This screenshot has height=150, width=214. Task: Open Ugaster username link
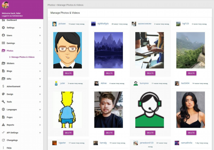62,143
